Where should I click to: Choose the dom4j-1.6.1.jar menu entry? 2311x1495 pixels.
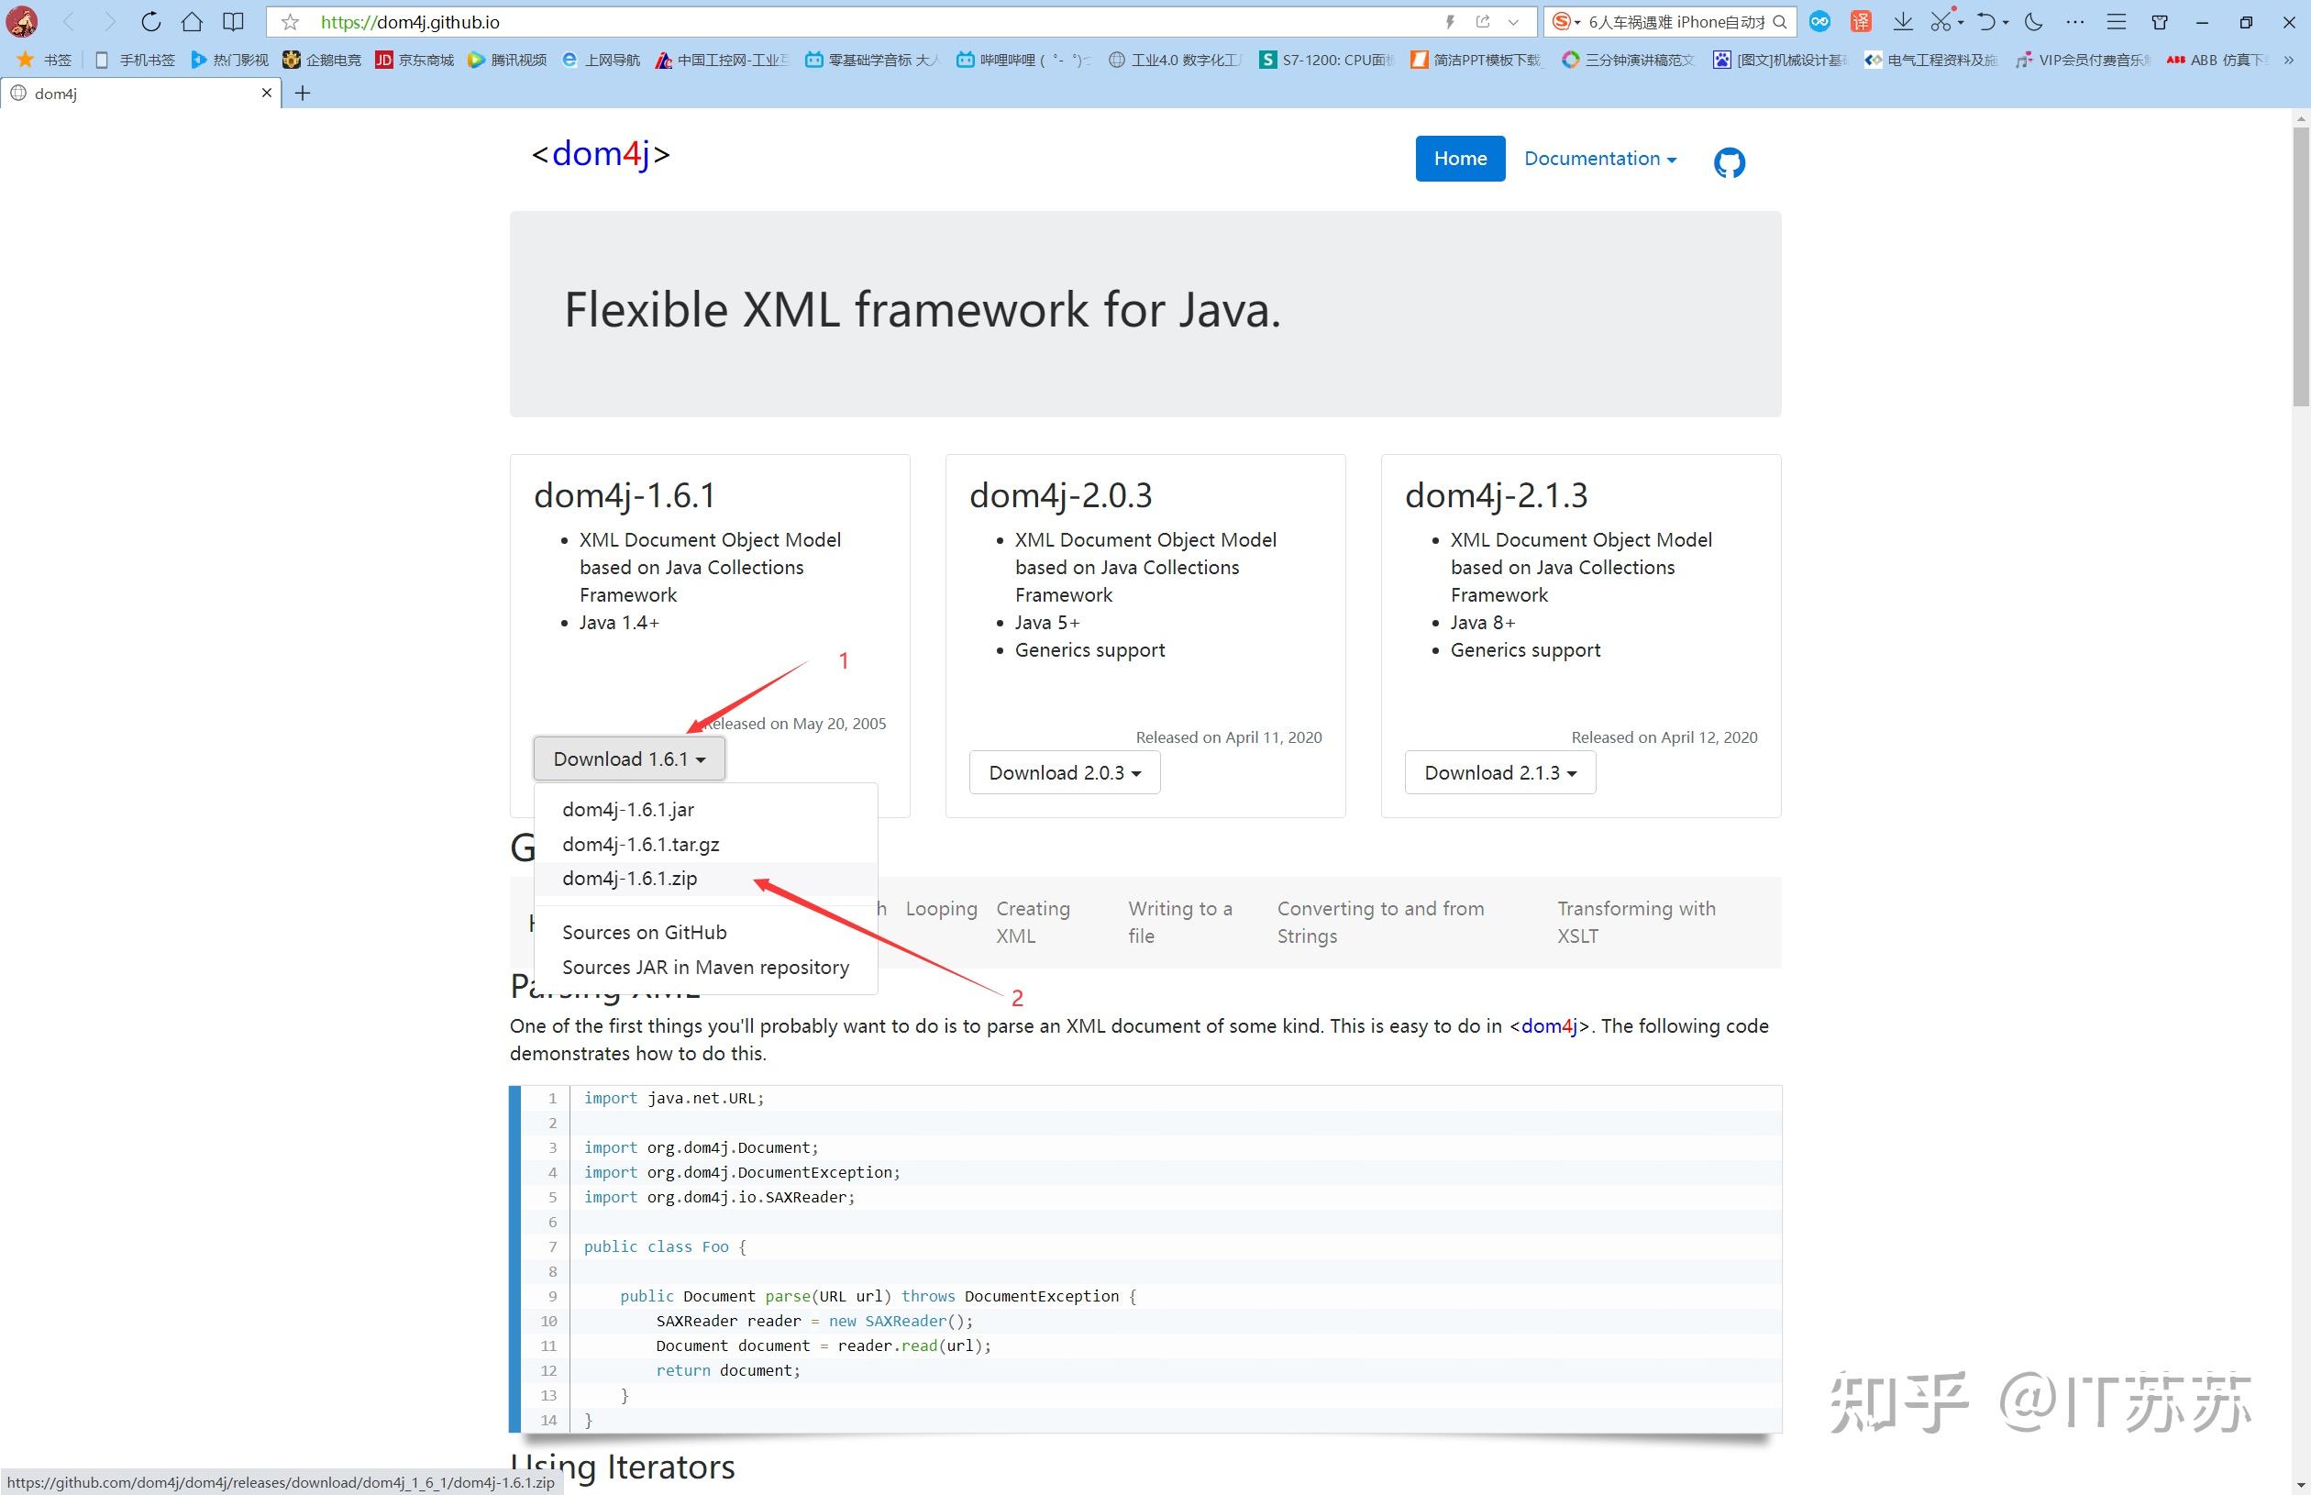628,810
